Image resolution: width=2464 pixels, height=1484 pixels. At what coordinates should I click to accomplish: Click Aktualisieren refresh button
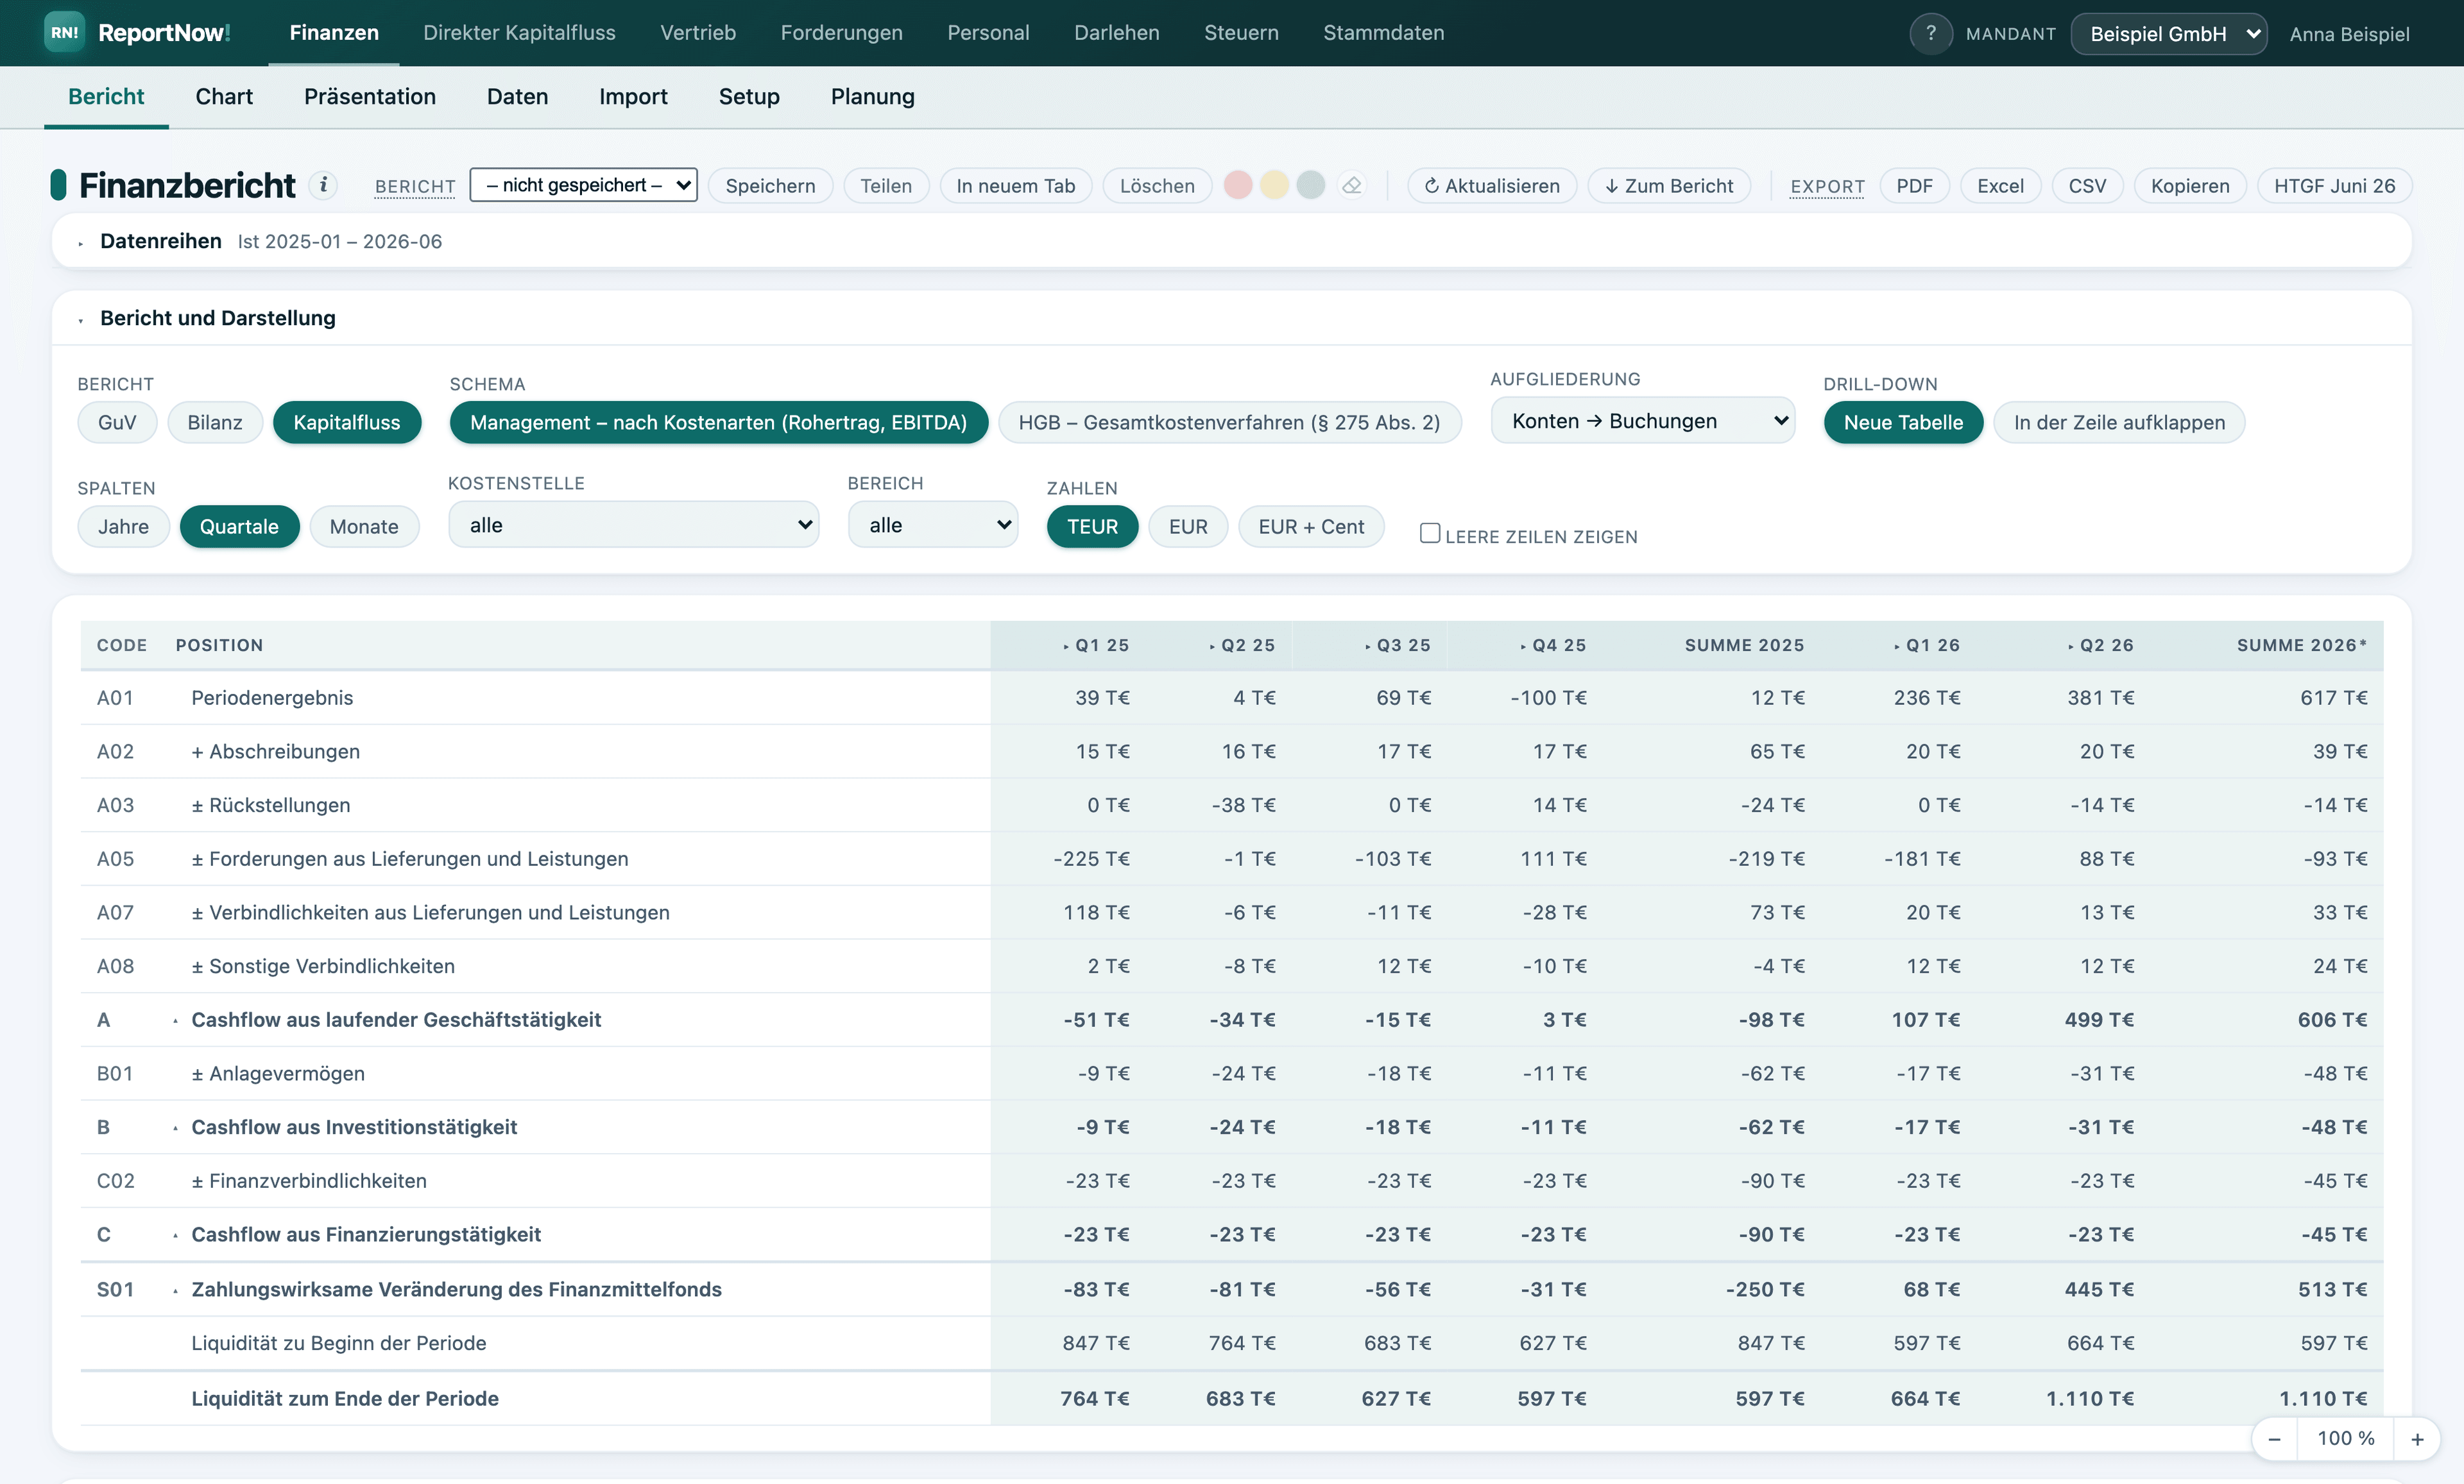coord(1491,186)
